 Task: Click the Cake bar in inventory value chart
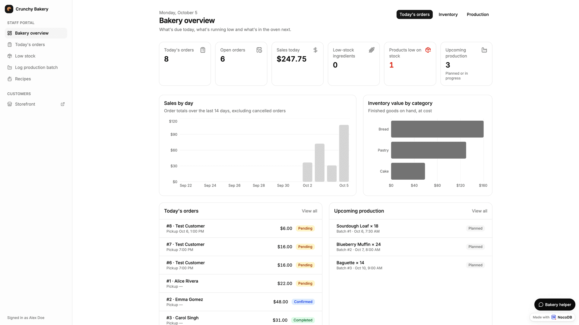coord(408,171)
